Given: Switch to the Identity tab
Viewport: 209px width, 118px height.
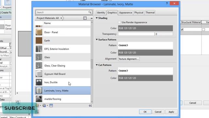Looking at the screenshot, I should coord(101,12).
